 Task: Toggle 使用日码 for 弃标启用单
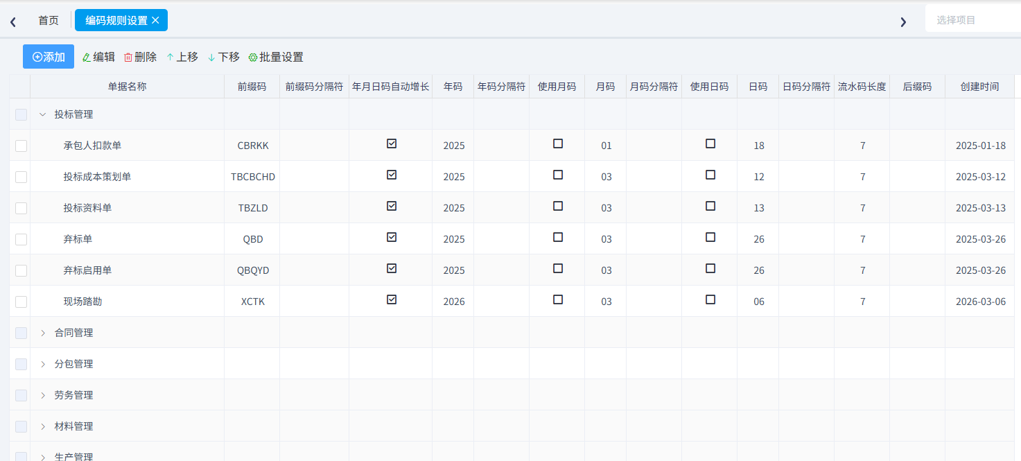[710, 268]
